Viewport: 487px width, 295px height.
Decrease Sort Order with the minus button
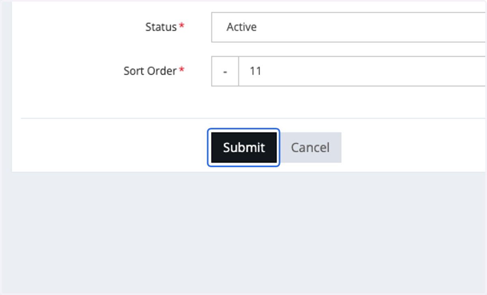(225, 71)
